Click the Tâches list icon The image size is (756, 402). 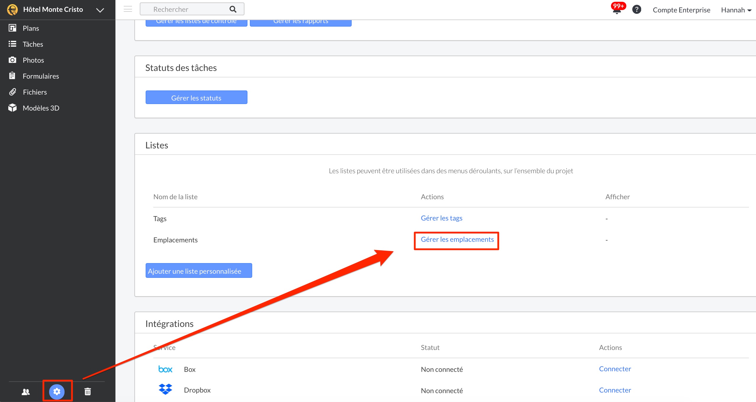pos(12,44)
